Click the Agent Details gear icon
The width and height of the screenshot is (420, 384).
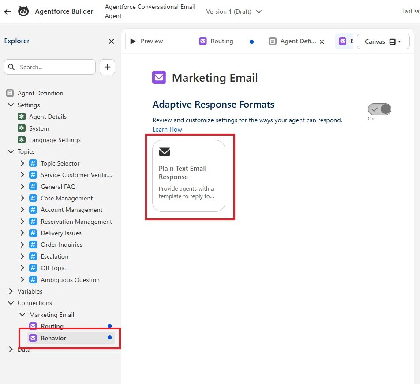click(22, 117)
